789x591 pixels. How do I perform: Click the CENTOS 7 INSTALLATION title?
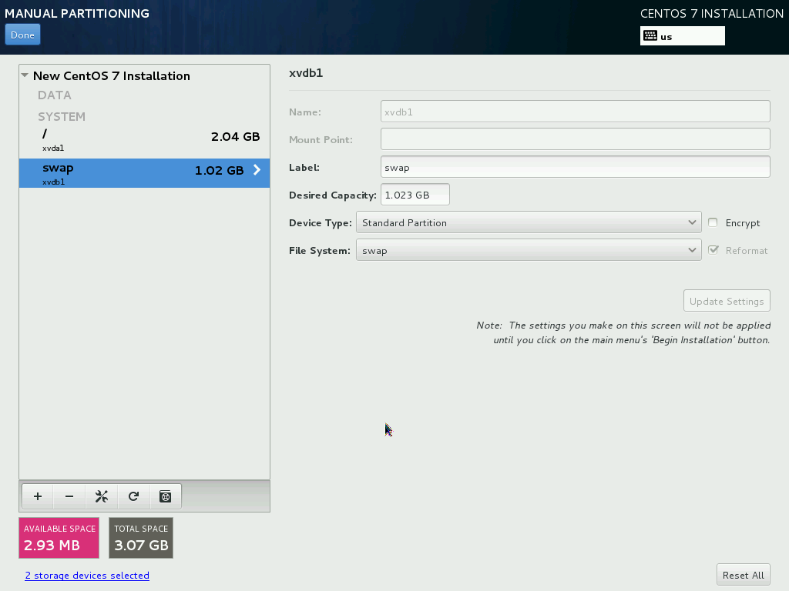tap(711, 14)
